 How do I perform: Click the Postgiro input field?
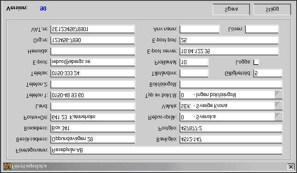click(x=231, y=128)
